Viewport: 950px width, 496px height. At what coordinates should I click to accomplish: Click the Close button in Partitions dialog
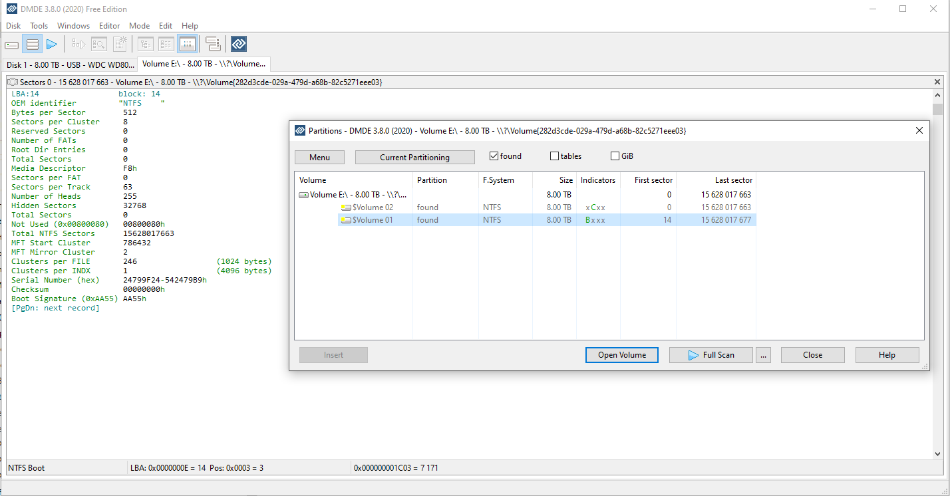[812, 355]
